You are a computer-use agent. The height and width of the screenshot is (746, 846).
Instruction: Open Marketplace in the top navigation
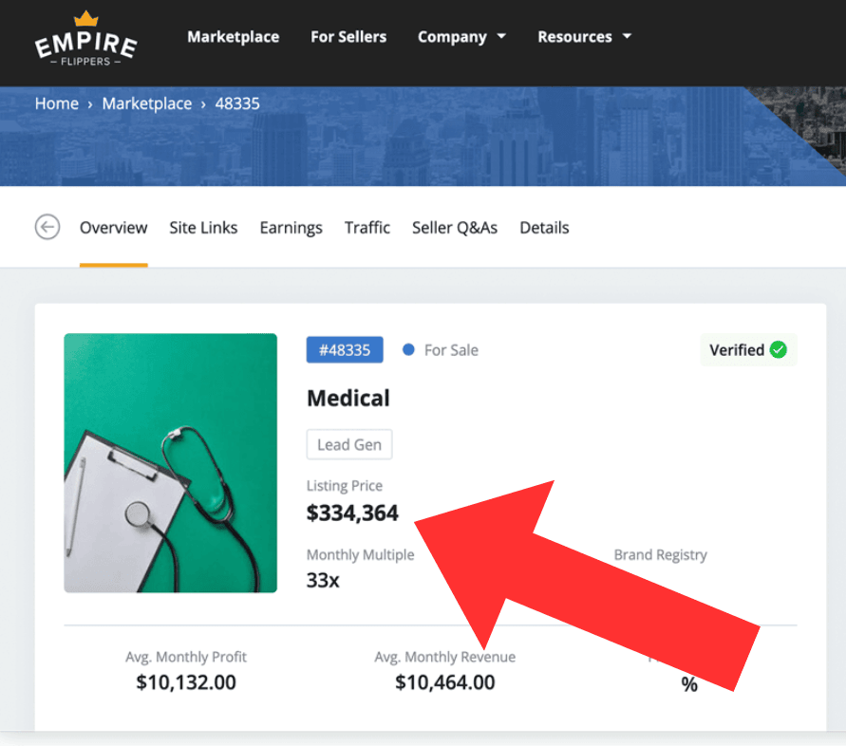point(233,37)
